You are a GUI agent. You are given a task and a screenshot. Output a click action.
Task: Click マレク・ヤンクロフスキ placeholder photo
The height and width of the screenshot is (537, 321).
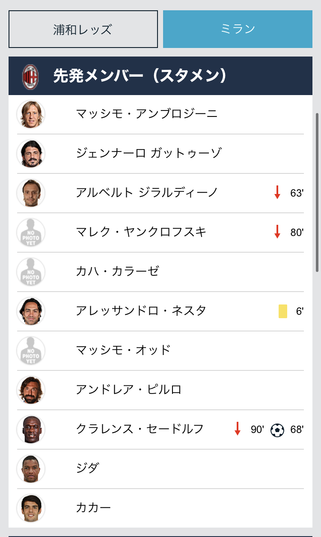click(31, 233)
